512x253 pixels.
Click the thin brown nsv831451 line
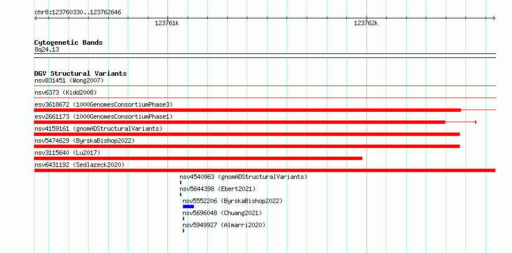point(265,85)
